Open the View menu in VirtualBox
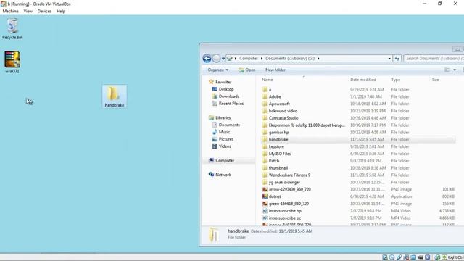 tap(28, 12)
